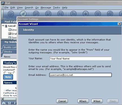Screen dimensions: 122x105
Task: Click the Mail Folders panel header
Action: (x=9, y=22)
